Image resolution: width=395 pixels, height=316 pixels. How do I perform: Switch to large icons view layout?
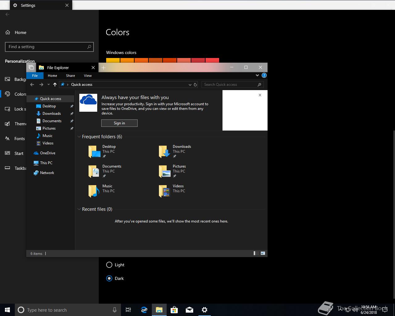click(263, 253)
